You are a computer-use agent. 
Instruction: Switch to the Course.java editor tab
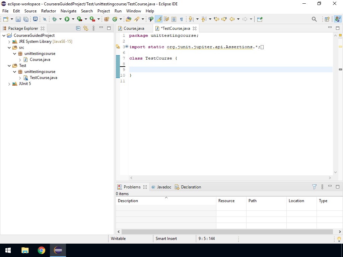pyautogui.click(x=134, y=28)
